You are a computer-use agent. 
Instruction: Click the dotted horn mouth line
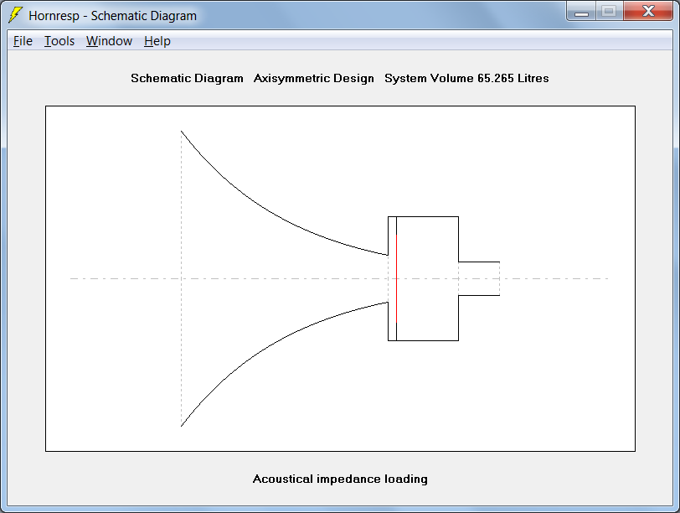[181, 278]
